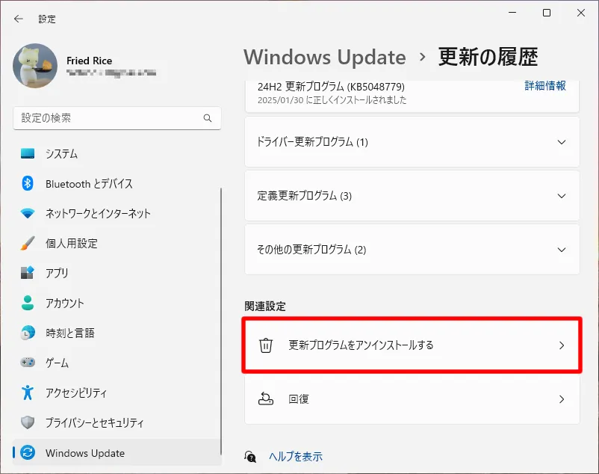Open 時刻と言語 settings

(x=117, y=333)
